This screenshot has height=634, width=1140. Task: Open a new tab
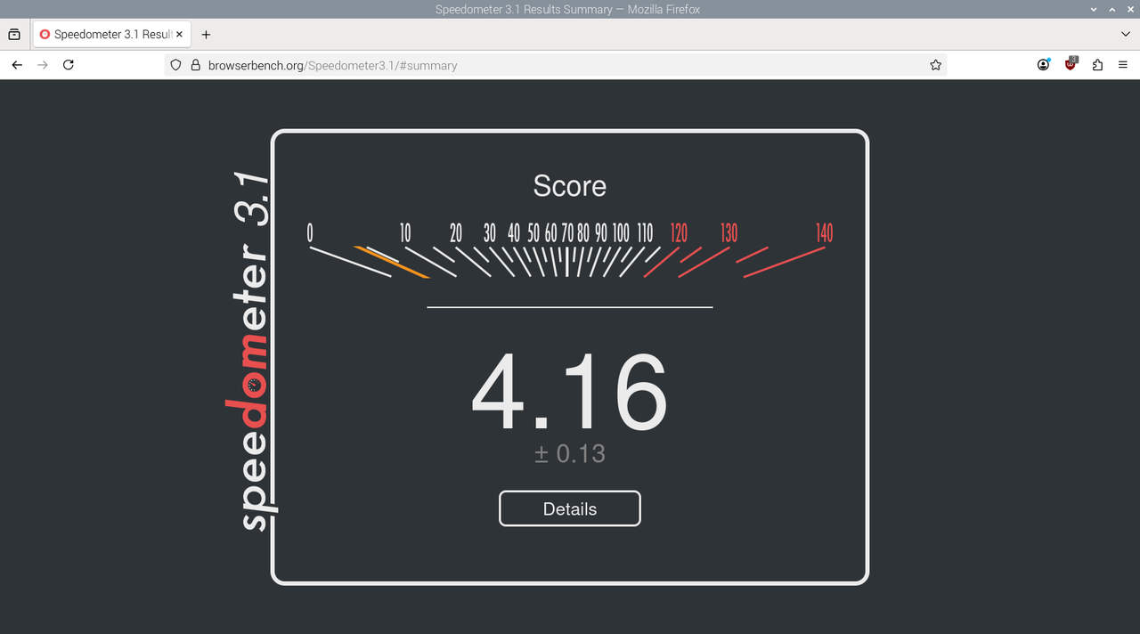point(206,35)
